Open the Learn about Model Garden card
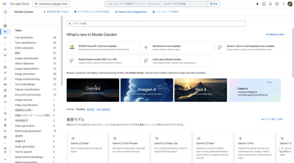 tap(177, 61)
